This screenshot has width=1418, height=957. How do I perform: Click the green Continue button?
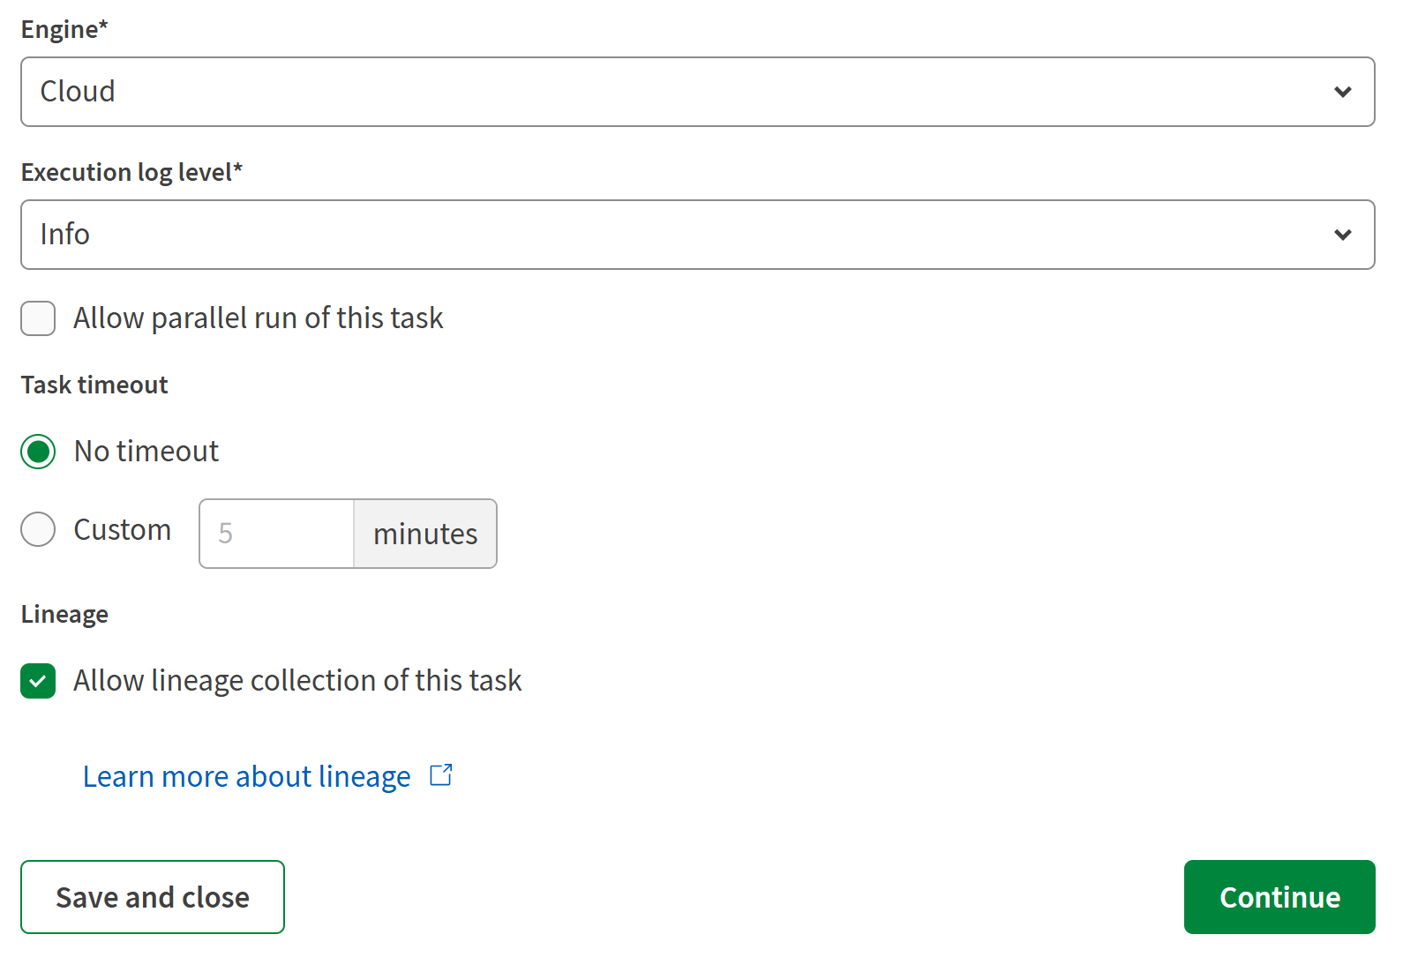tap(1279, 897)
